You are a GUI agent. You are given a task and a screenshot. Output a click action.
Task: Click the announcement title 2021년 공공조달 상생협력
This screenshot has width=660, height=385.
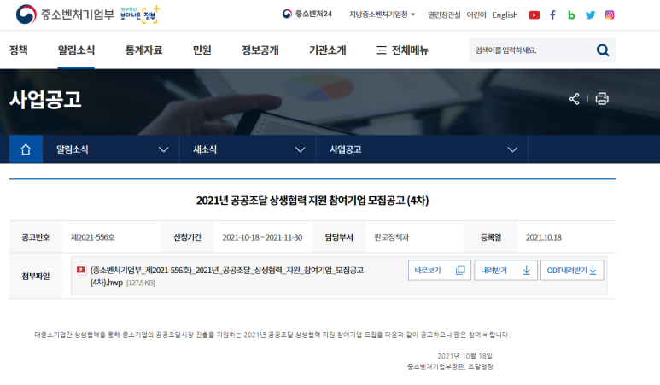(312, 201)
